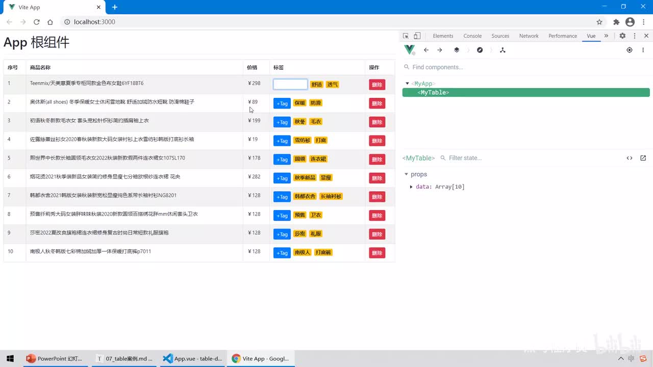
Task: Switch to the Console tab
Action: (x=472, y=36)
